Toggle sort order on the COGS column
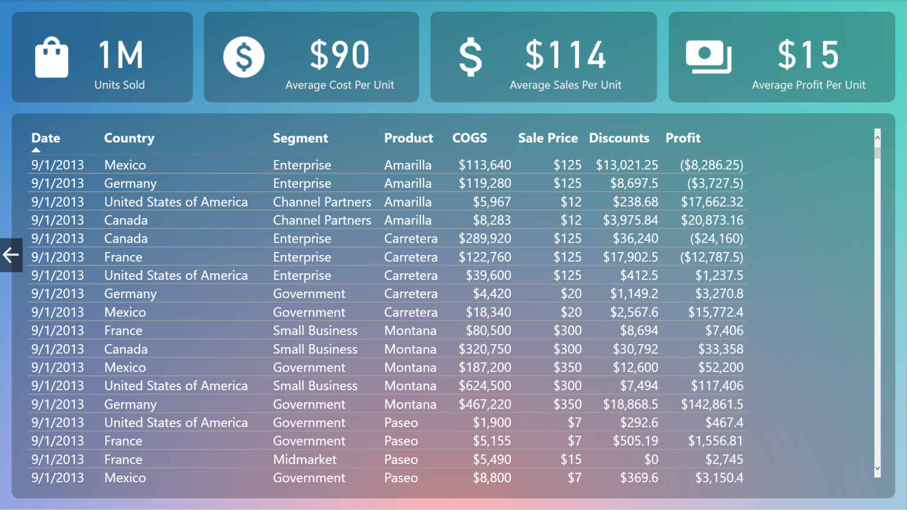907x510 pixels. point(469,138)
